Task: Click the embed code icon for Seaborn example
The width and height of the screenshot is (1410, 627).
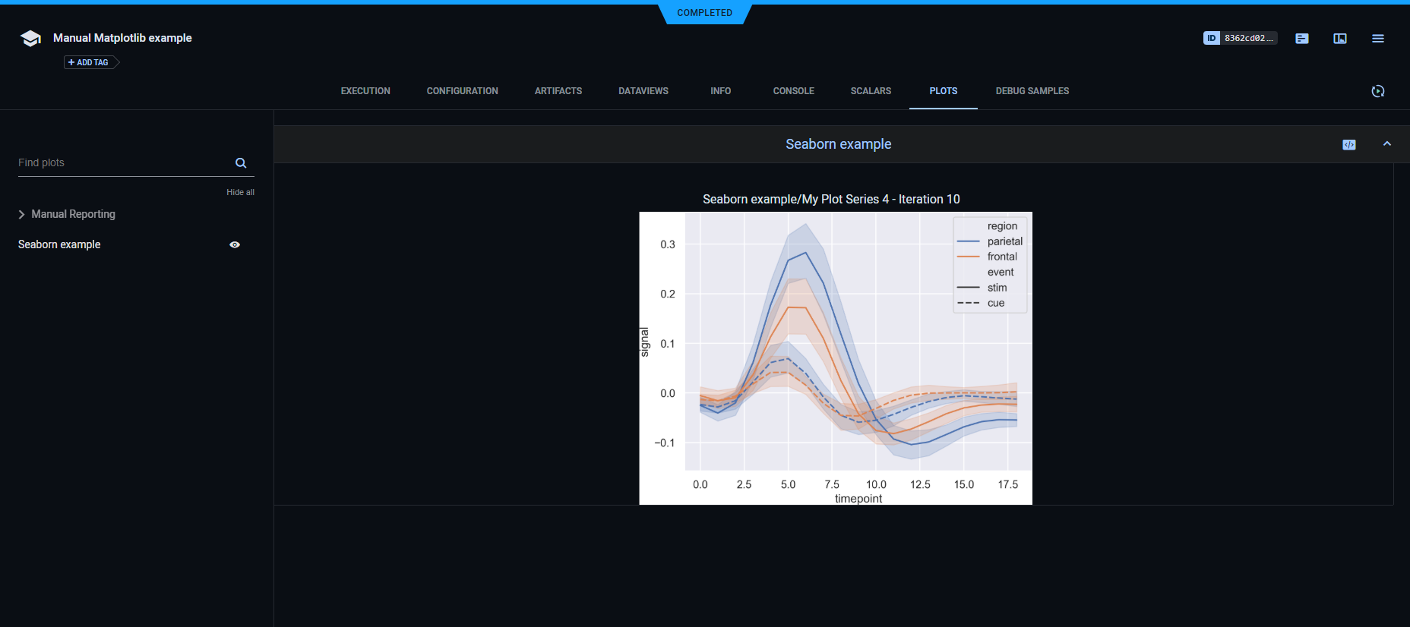Action: [x=1349, y=144]
